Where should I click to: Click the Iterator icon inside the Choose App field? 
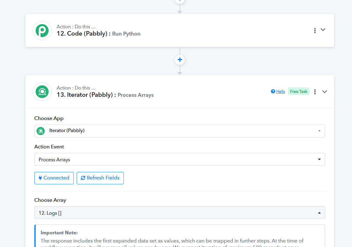(41, 131)
